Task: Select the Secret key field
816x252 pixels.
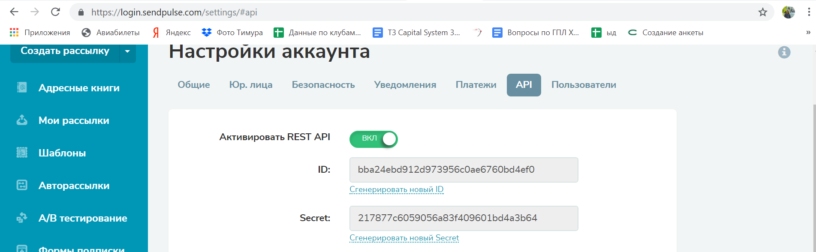Action: click(464, 218)
